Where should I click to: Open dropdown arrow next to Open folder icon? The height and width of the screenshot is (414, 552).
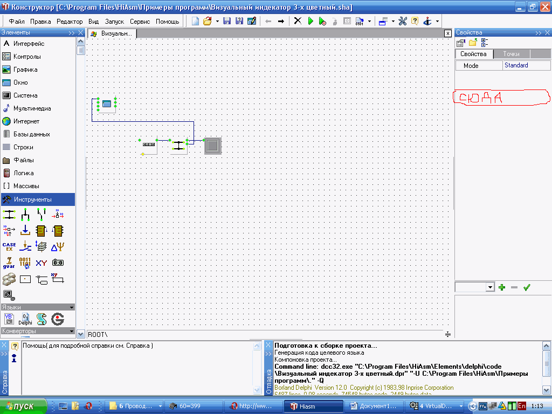click(x=217, y=22)
